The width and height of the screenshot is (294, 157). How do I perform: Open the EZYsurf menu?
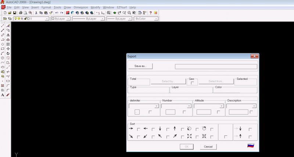[x=121, y=7]
